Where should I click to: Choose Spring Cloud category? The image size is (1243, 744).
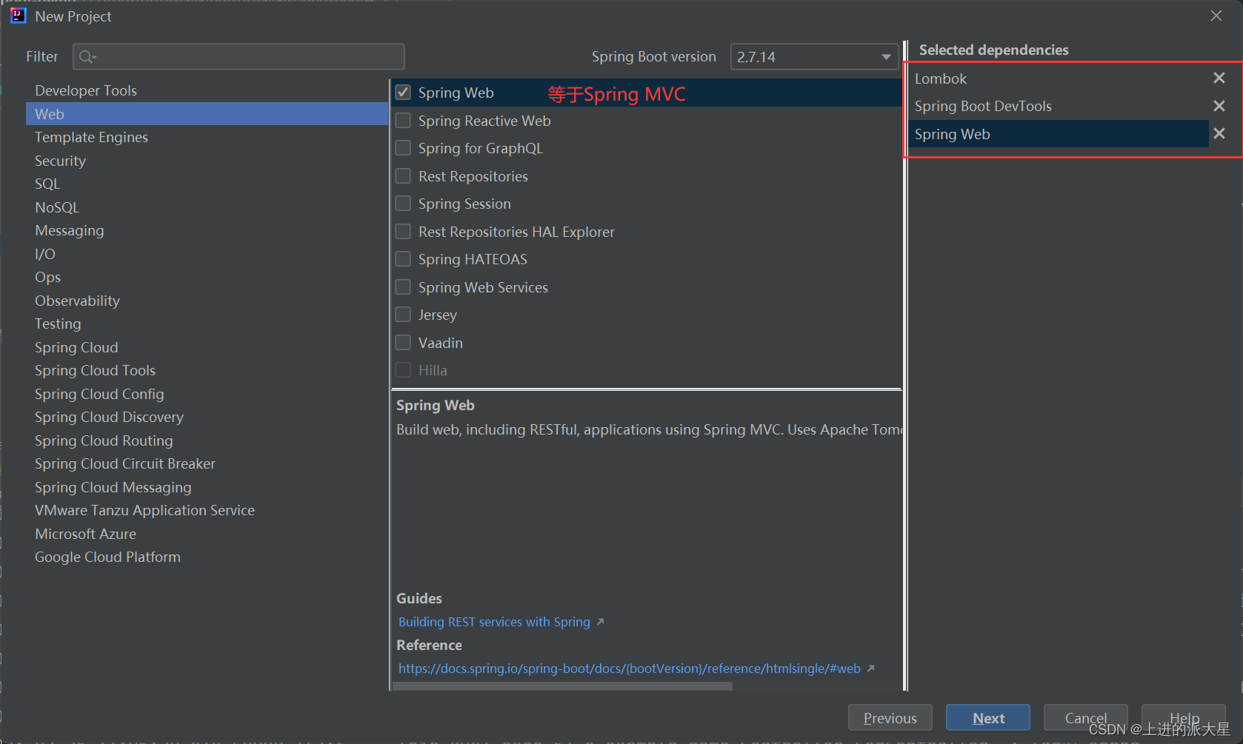(207, 347)
